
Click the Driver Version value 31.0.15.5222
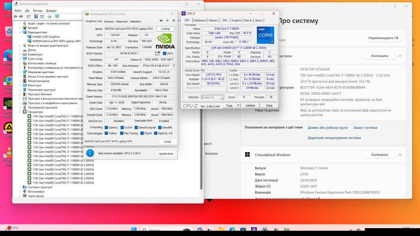click(x=139, y=96)
